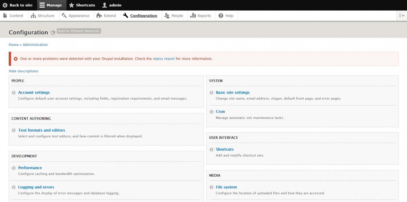This screenshot has width=407, height=202.
Task: Click the arrow bullet beside Basic site settings
Action: tap(212, 93)
